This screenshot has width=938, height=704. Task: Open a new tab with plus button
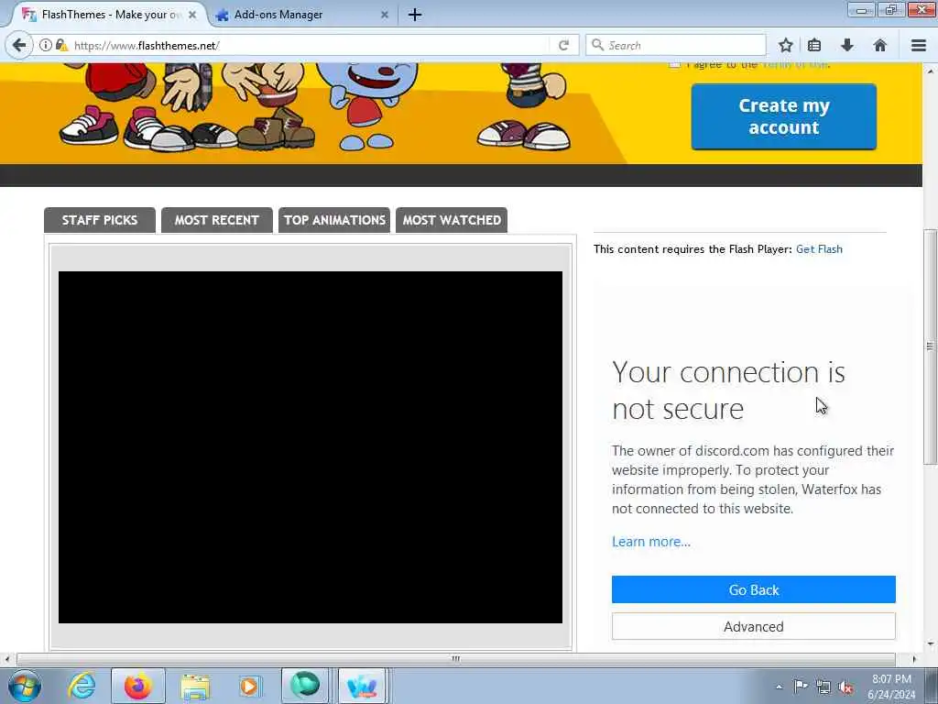415,15
